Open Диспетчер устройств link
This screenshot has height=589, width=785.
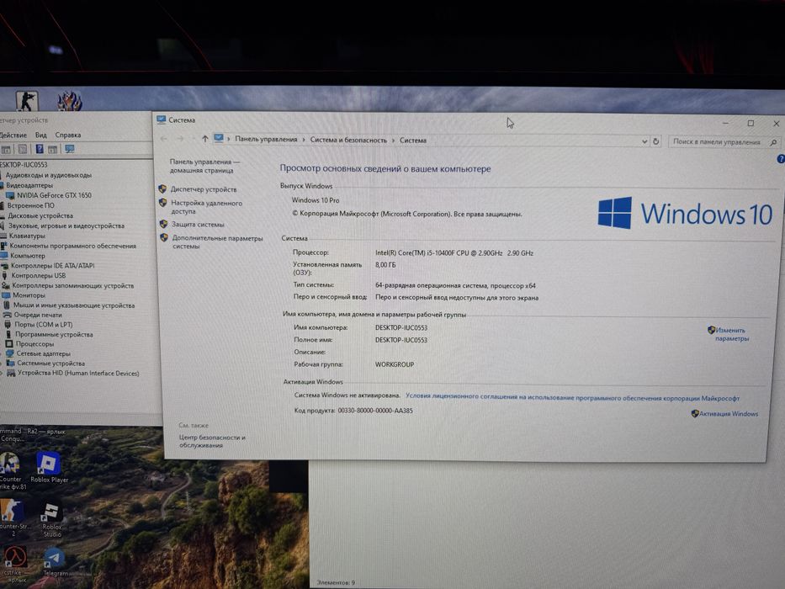tap(204, 189)
